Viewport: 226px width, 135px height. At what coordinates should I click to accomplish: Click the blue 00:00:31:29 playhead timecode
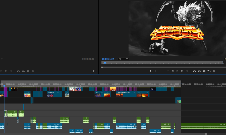pyautogui.click(x=108, y=59)
